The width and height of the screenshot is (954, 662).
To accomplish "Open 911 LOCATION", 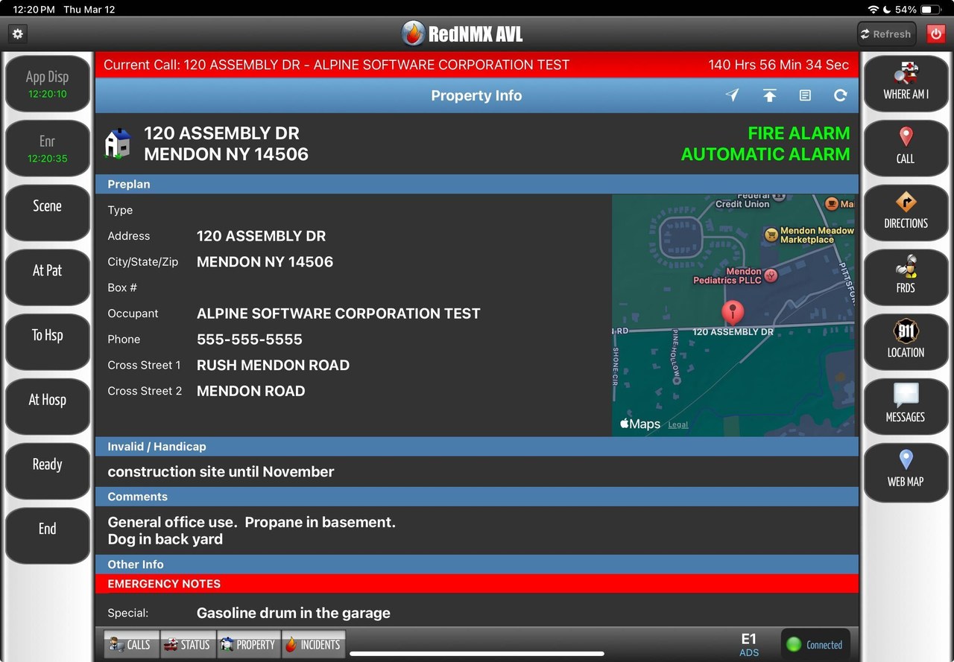I will point(906,341).
